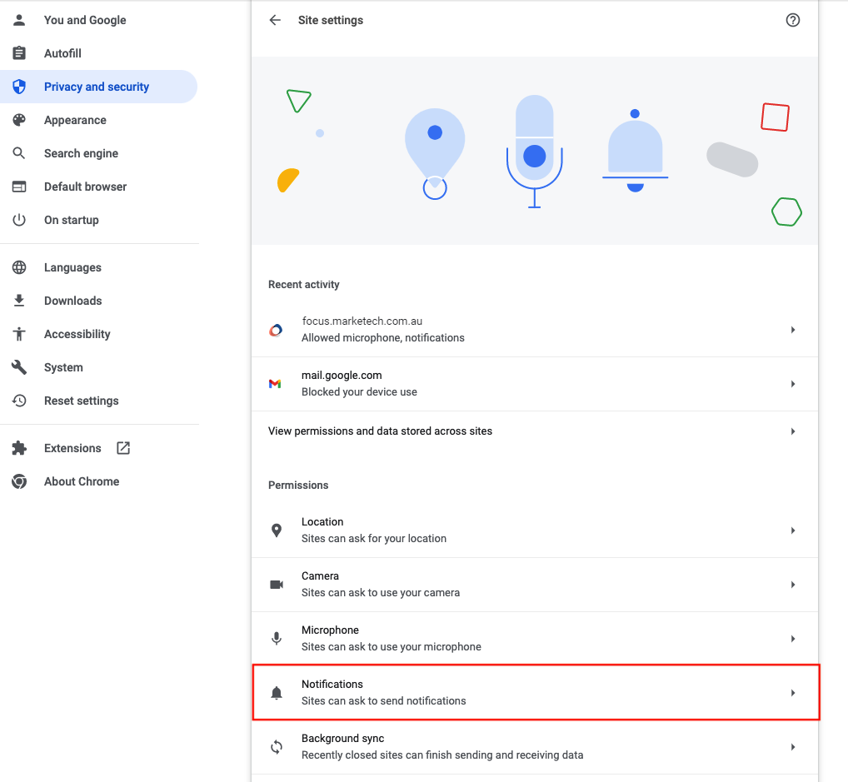The width and height of the screenshot is (848, 782).
Task: Open the Location permission arrow
Action: (x=793, y=530)
